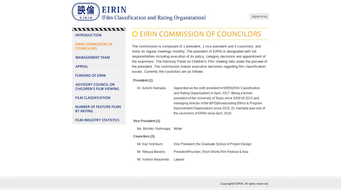The image size is (341, 190).
Task: Select the name Ms. Michiko Yoshinaga
Action: tap(154, 129)
